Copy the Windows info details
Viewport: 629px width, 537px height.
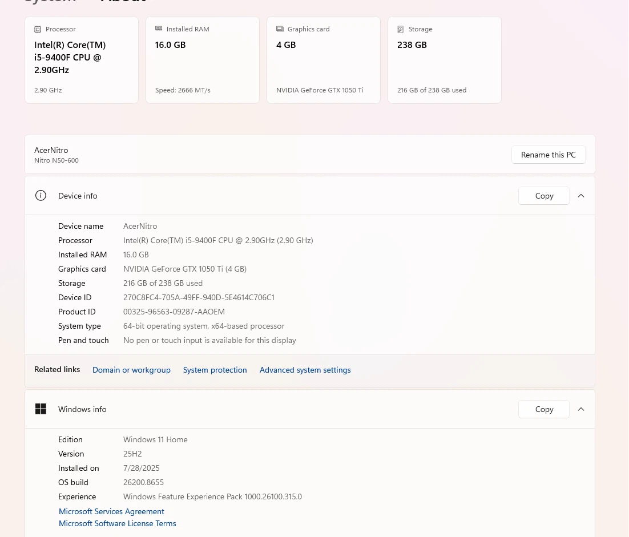[544, 409]
